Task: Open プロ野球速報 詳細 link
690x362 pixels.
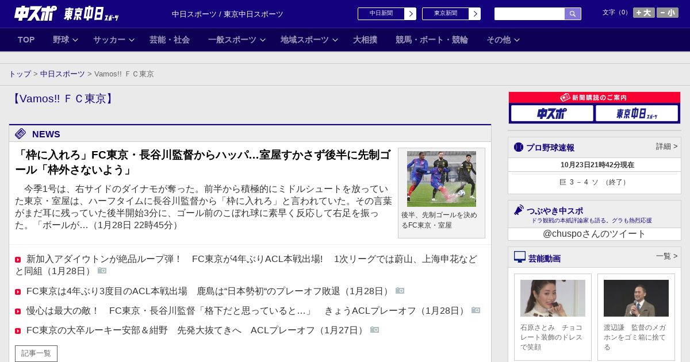Action: click(x=667, y=147)
